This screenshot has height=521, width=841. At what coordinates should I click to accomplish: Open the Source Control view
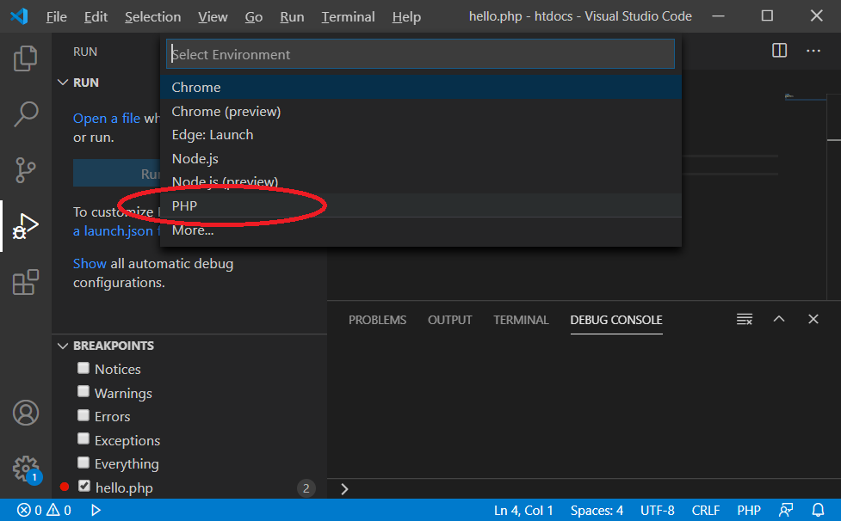point(26,169)
